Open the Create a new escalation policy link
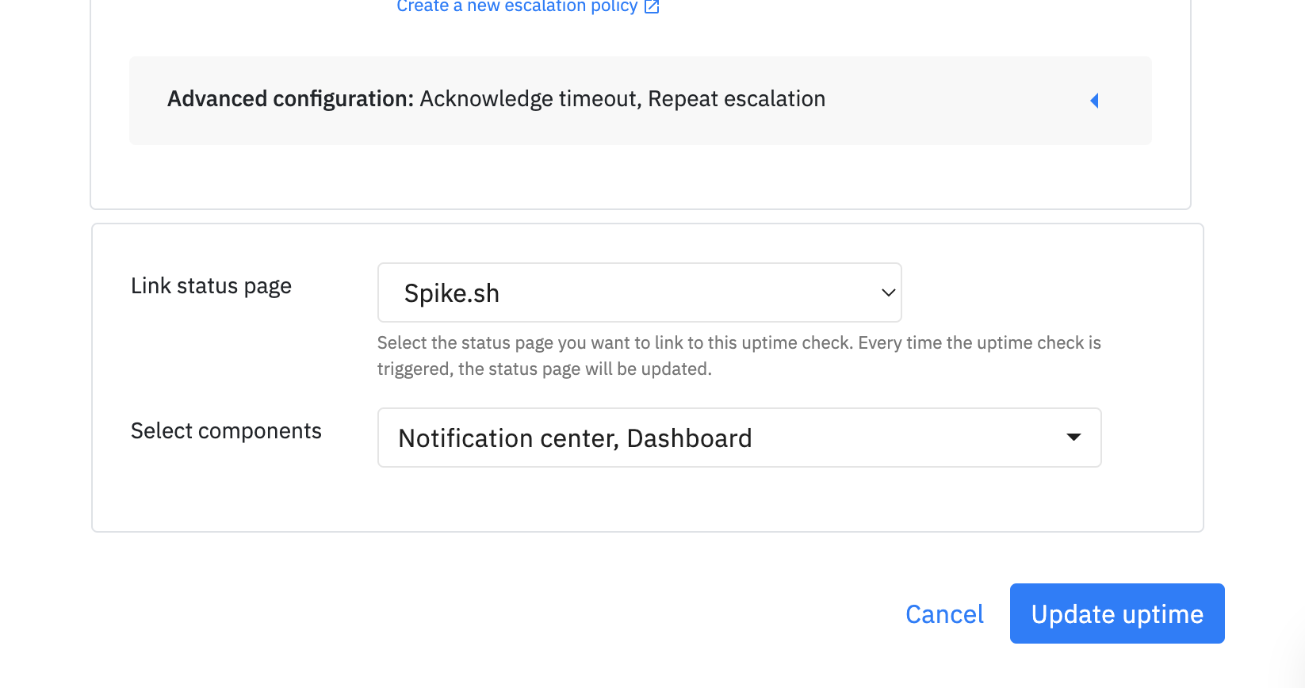 pos(517,6)
